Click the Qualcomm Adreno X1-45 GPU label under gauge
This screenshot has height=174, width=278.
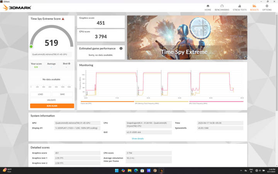point(51,55)
